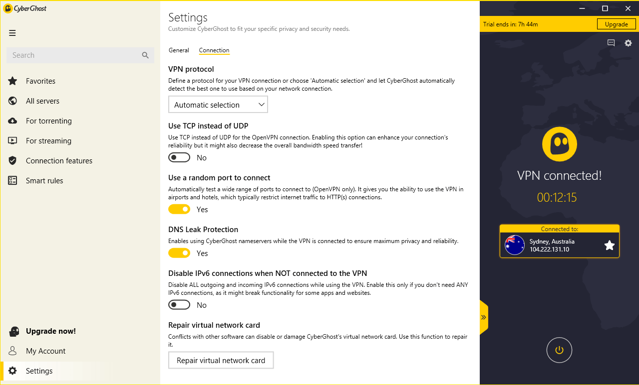Click the DNS Leak Protection heading

point(203,230)
